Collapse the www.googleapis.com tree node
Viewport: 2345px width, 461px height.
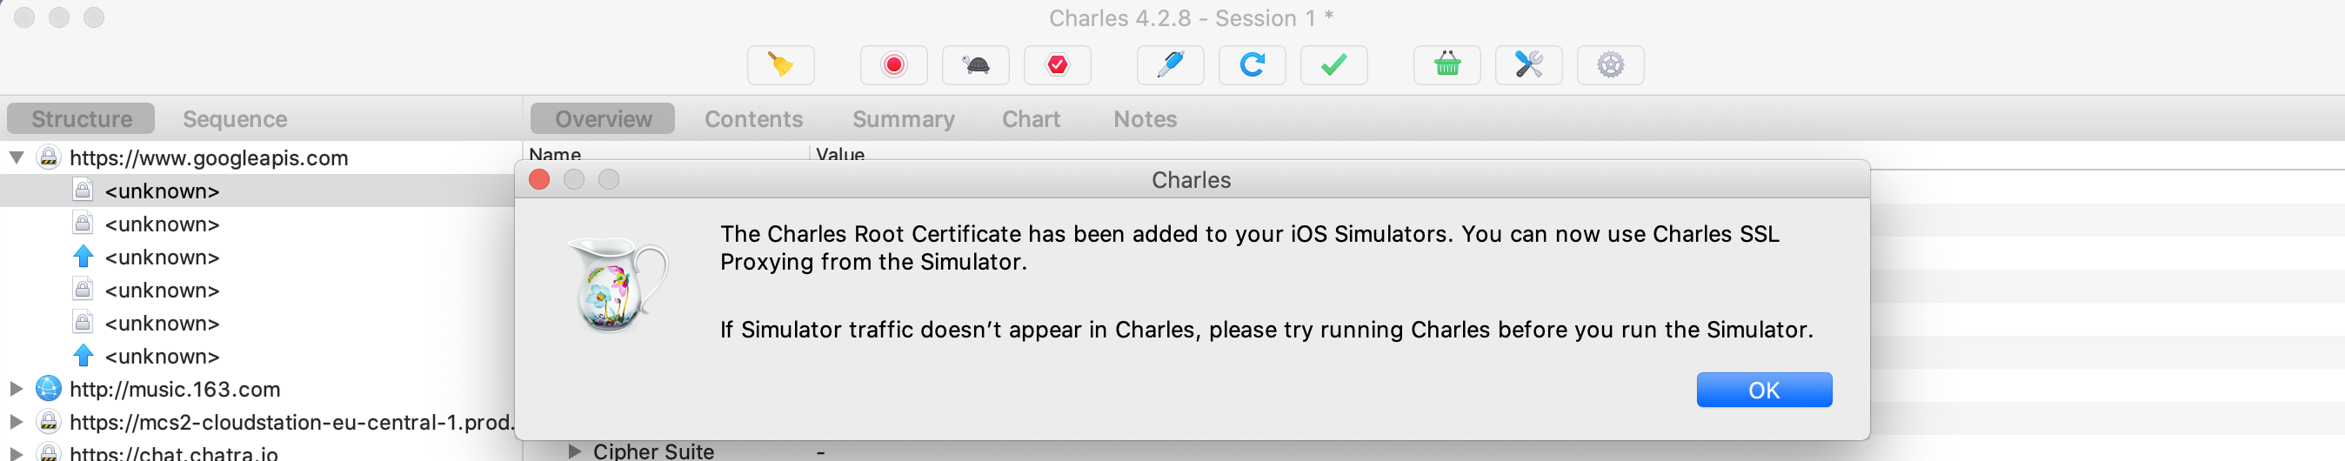[17, 157]
